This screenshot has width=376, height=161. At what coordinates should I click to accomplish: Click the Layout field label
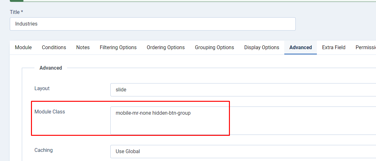tap(42, 89)
